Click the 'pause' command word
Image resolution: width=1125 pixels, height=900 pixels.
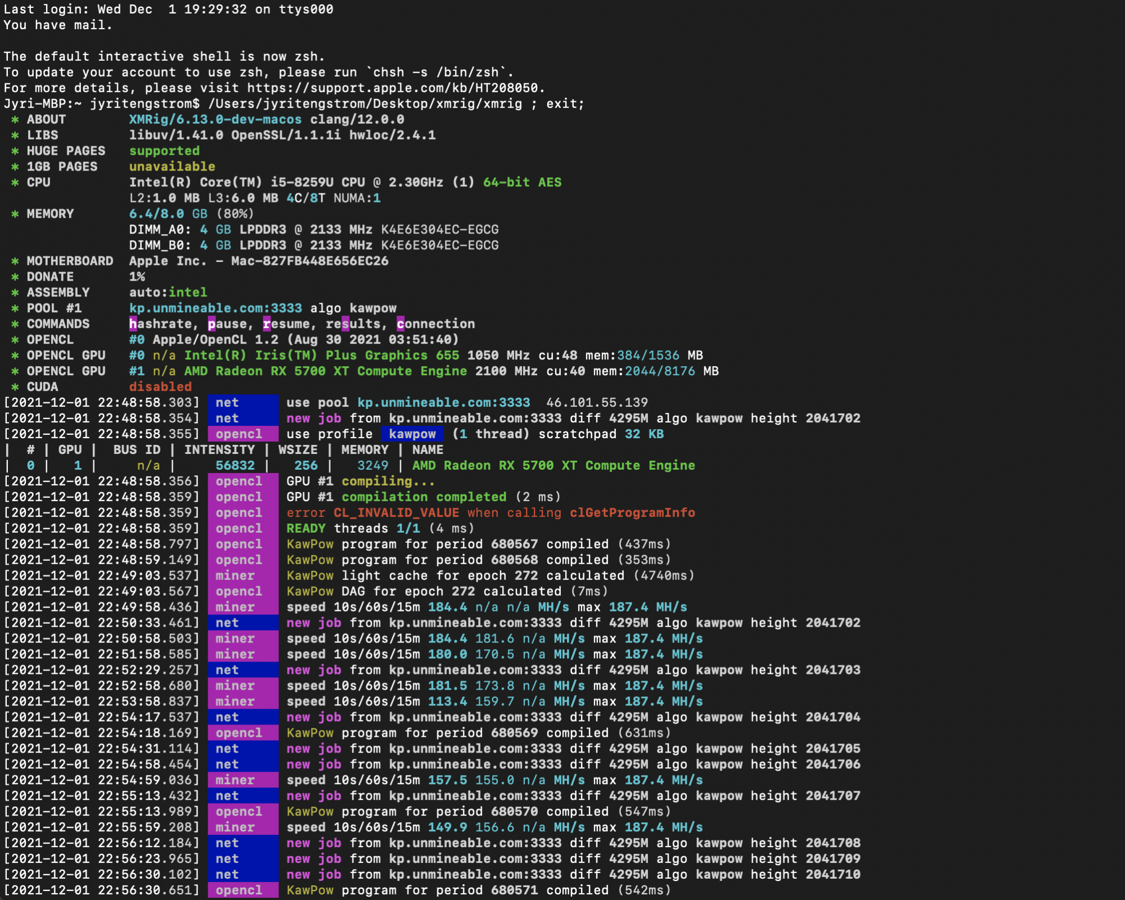click(x=227, y=324)
